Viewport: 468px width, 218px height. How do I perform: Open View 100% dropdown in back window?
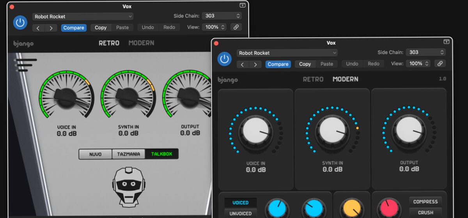pos(214,27)
